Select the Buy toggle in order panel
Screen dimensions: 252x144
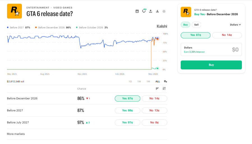(x=185, y=25)
